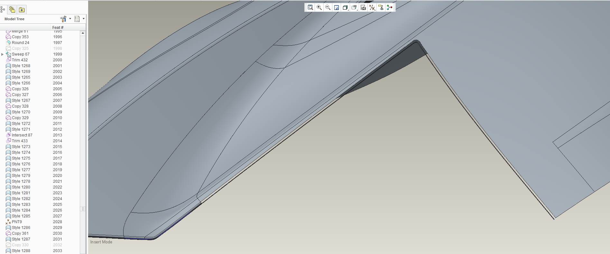Open the Display Style cube dropdown
Viewport: 610px width, 254px height.
point(346,8)
